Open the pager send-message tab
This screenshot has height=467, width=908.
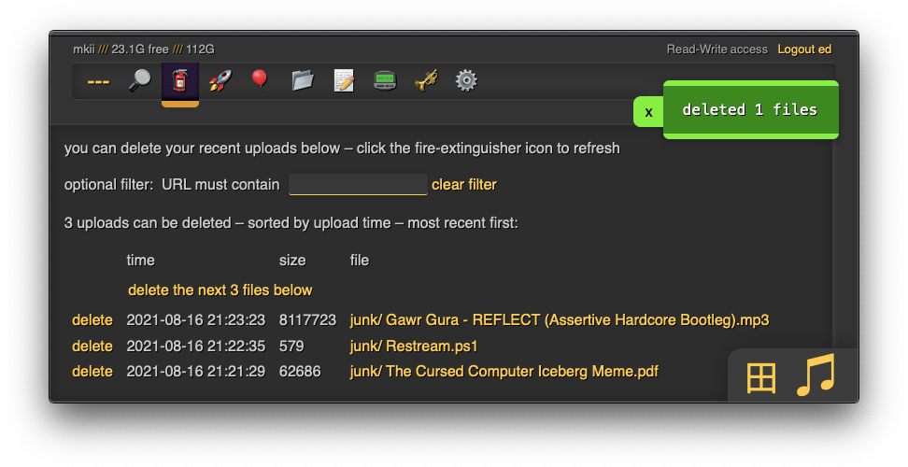(385, 81)
